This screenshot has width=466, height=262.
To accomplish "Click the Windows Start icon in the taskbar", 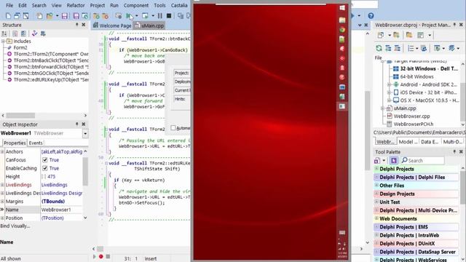I will pyautogui.click(x=342, y=8).
